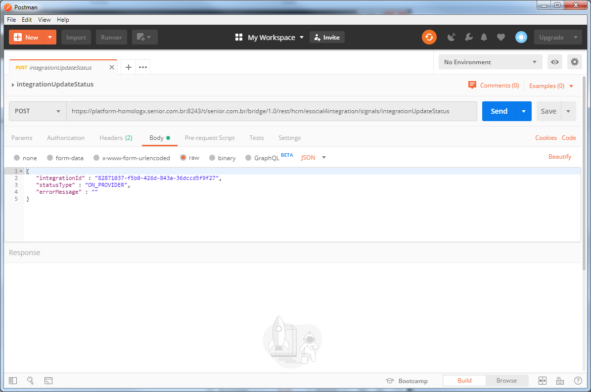
Task: Switch to Browse mode
Action: (506, 380)
